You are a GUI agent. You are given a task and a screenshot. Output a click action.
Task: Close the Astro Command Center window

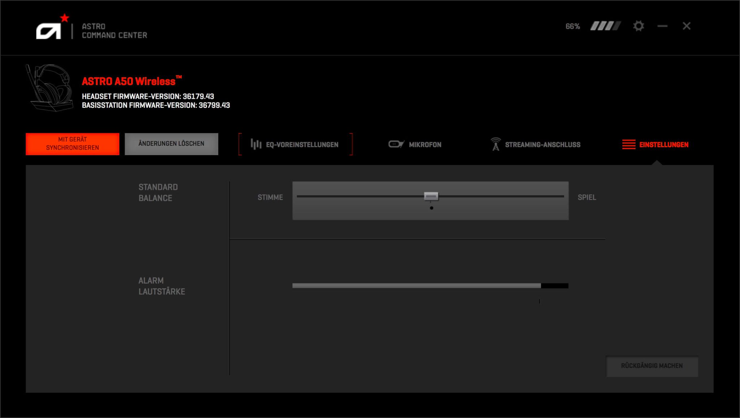pyautogui.click(x=687, y=26)
